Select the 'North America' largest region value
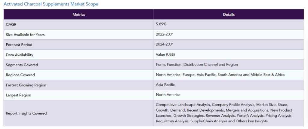 (x=168, y=95)
